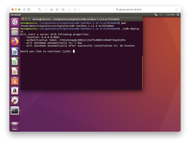Open muted sound volume indicator

click(x=161, y=15)
